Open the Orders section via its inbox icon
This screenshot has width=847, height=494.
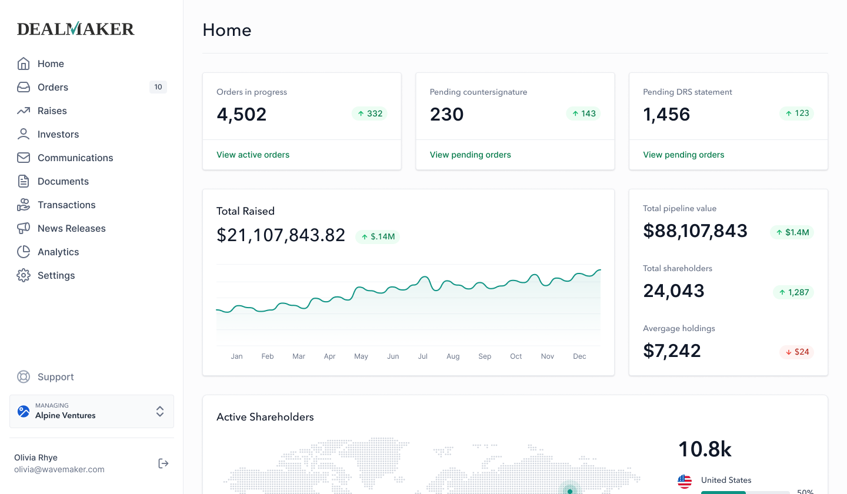(24, 87)
